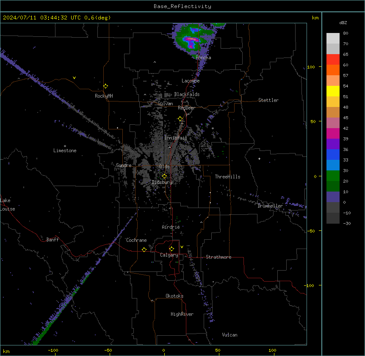This screenshot has width=365, height=356.
Task: Click the Base_Reflectivity title
Action: click(182, 6)
